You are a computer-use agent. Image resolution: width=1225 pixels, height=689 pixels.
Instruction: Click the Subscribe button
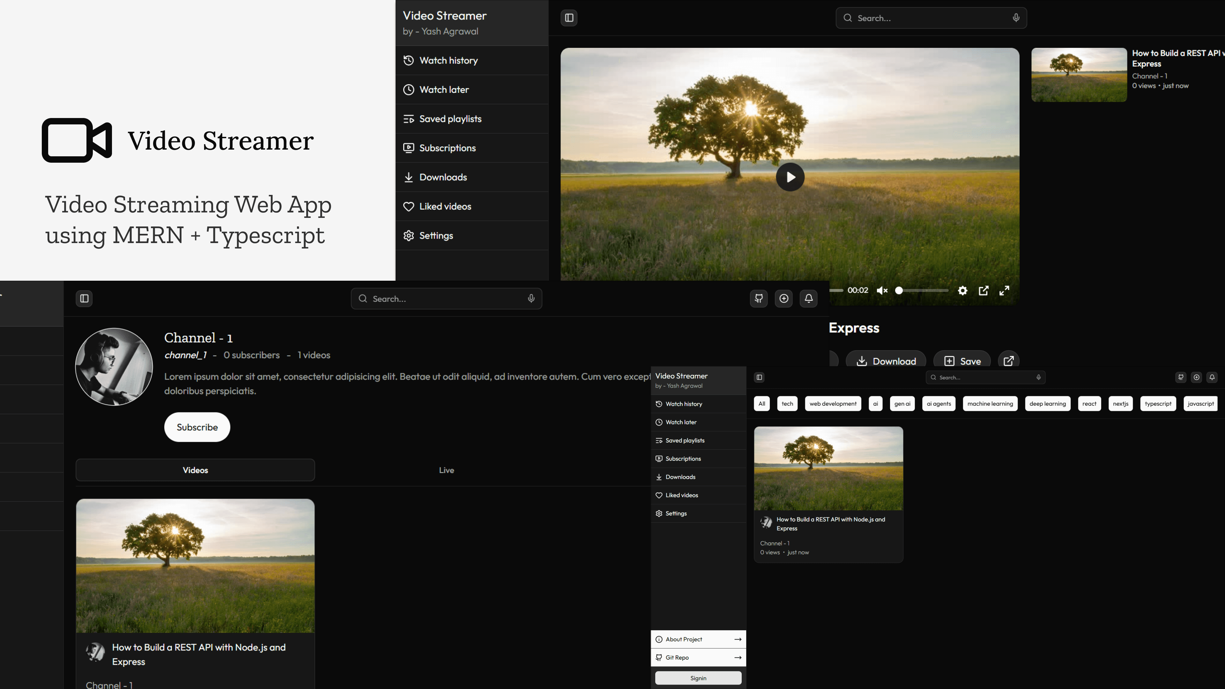tap(197, 427)
